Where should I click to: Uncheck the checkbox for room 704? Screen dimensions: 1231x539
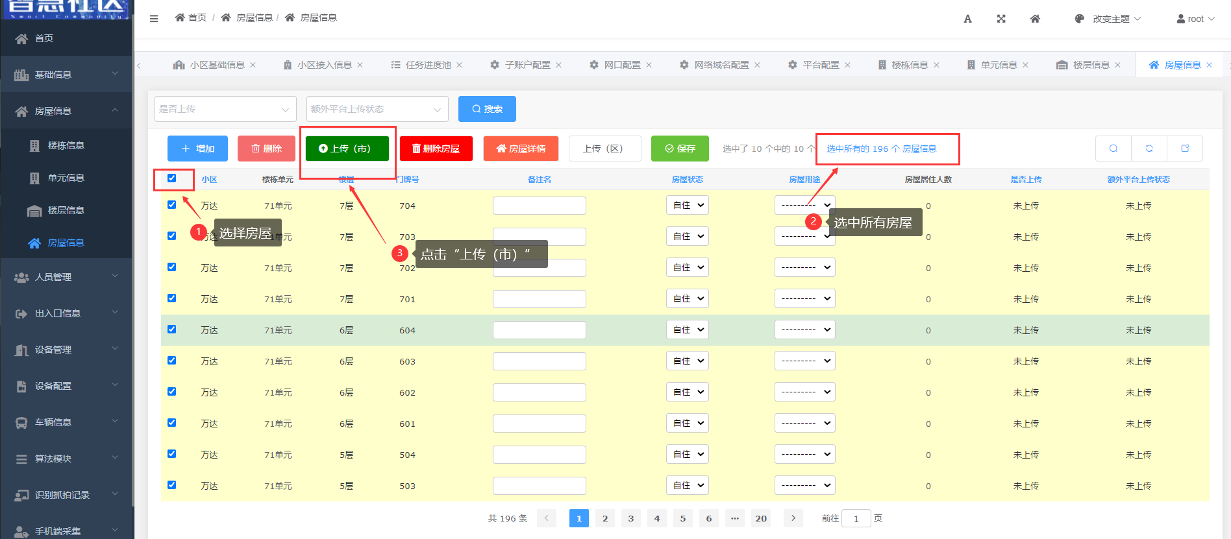pos(172,205)
